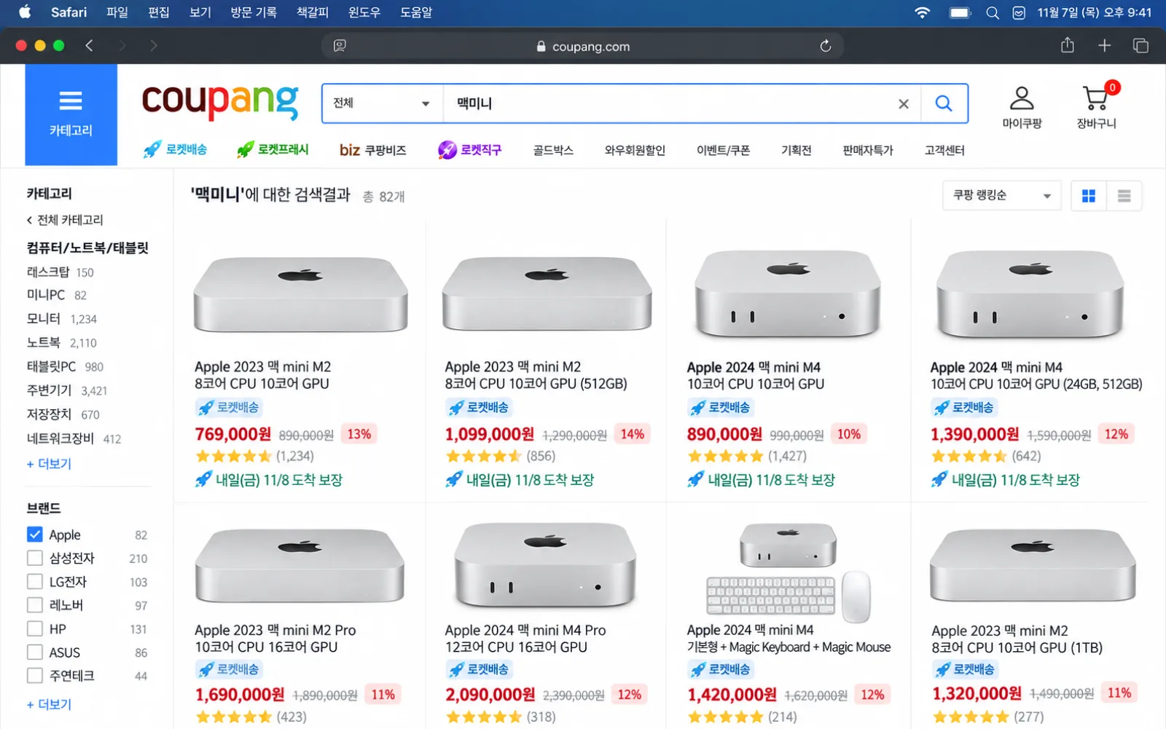
Task: Go back to 전체 카테고리
Action: click(x=65, y=220)
